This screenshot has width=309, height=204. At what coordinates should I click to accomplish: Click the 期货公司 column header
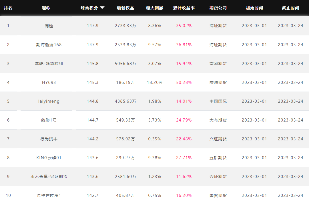(218, 8)
